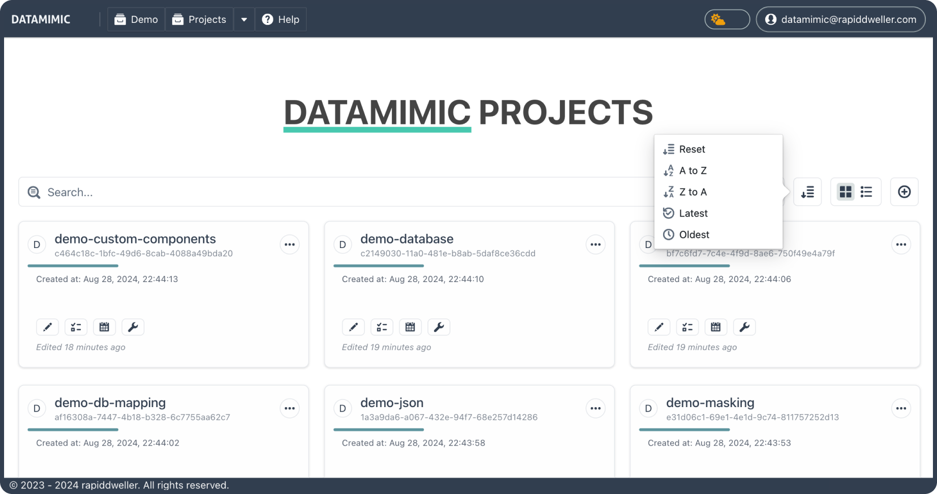Click 'Created at: Aug 28, 2024, 22:43:58' text
The height and width of the screenshot is (494, 937).
pyautogui.click(x=414, y=443)
